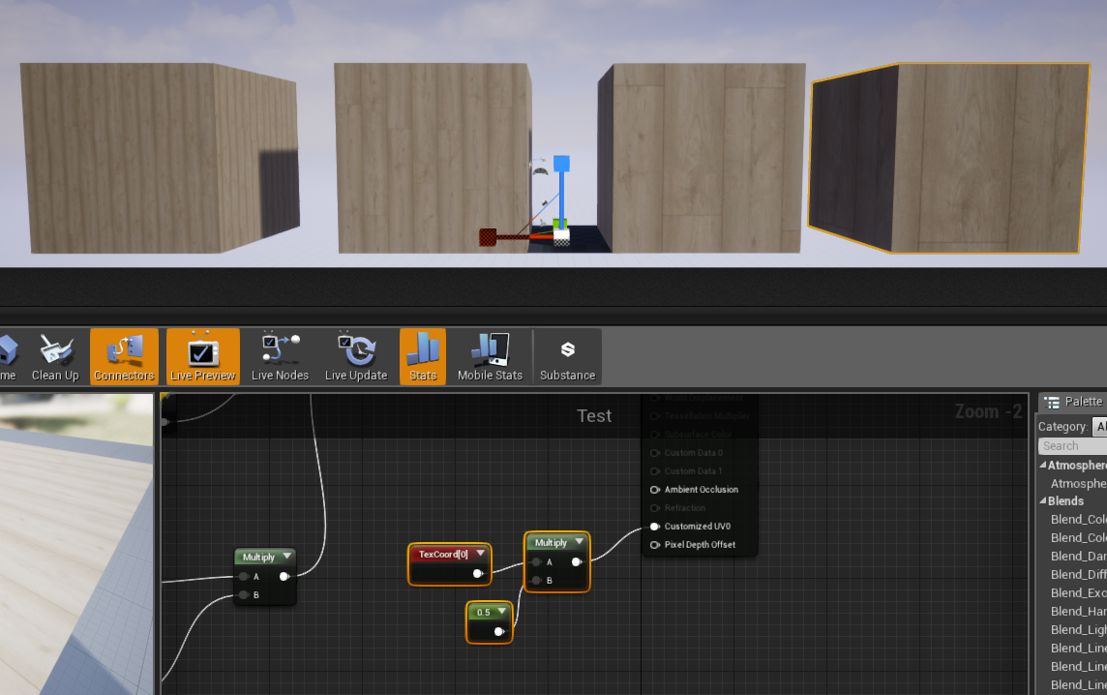Select the Palette tab

[x=1074, y=402]
